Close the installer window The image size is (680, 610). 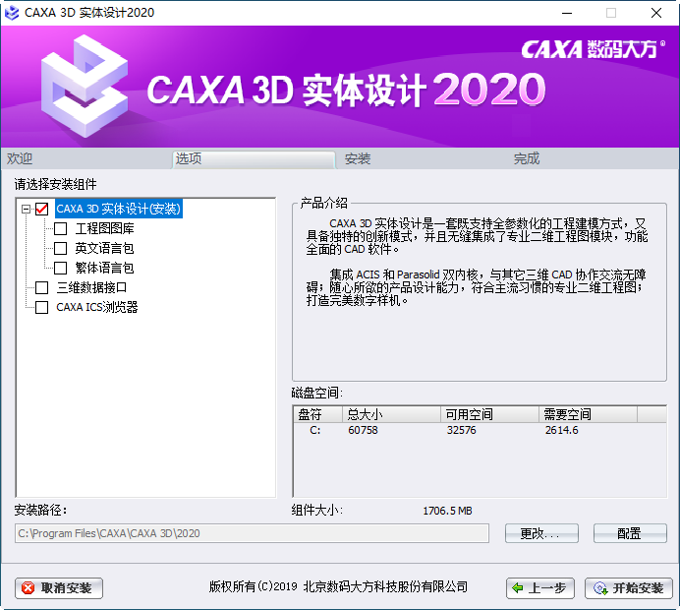[x=656, y=13]
